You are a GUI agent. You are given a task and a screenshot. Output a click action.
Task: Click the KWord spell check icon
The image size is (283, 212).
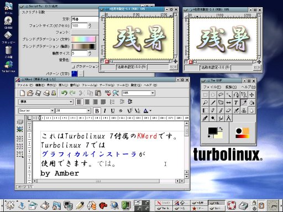[108, 93]
